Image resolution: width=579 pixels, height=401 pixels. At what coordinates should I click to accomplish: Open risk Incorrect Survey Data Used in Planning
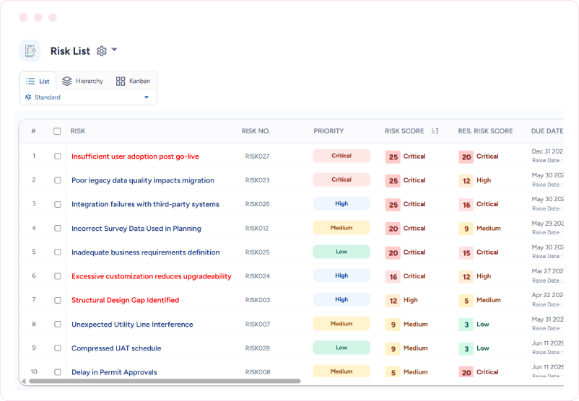point(136,229)
